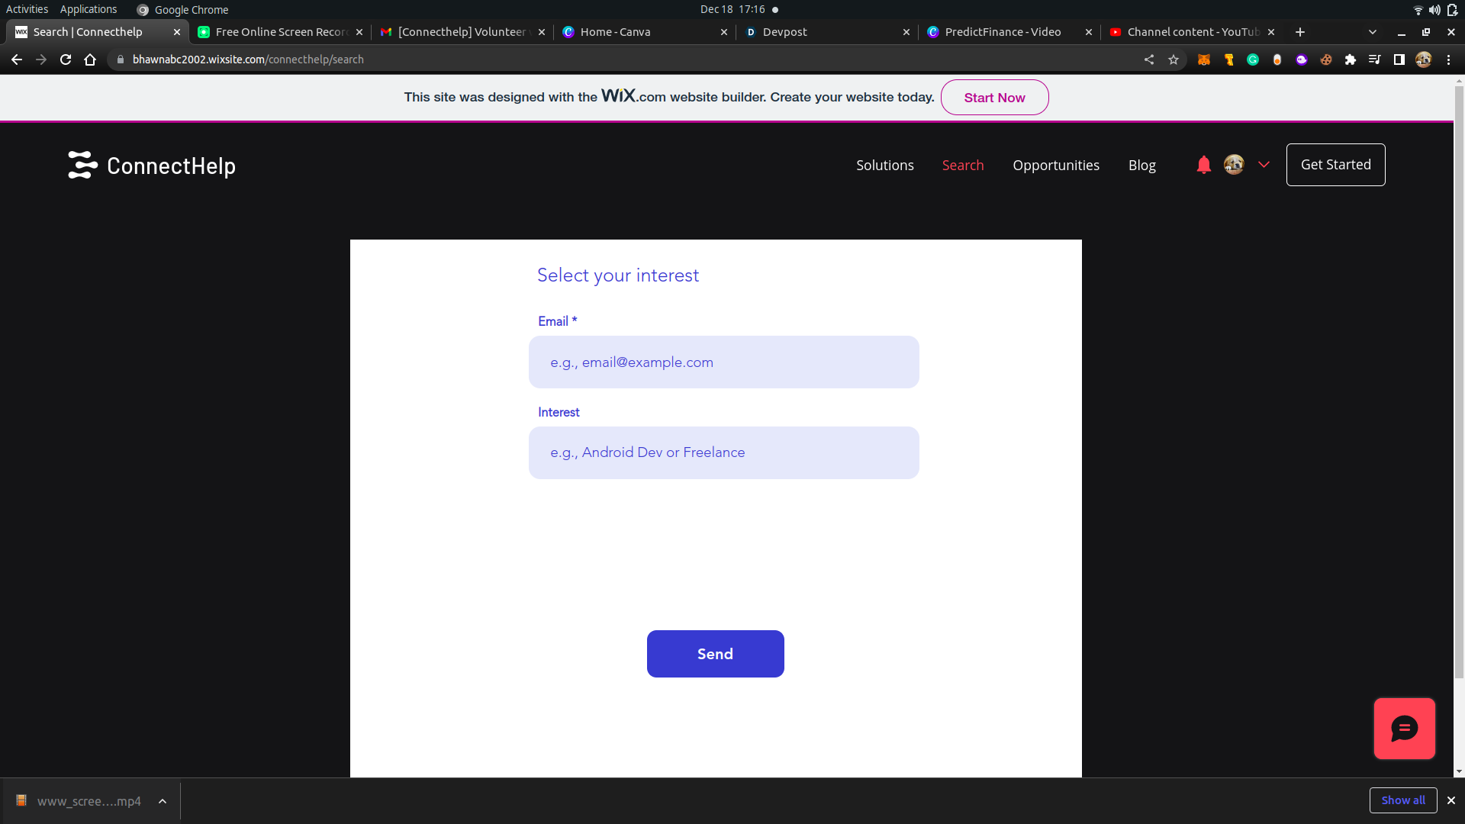Viewport: 1465px width, 824px height.
Task: Open the red chat bubble widget
Action: pyautogui.click(x=1404, y=729)
